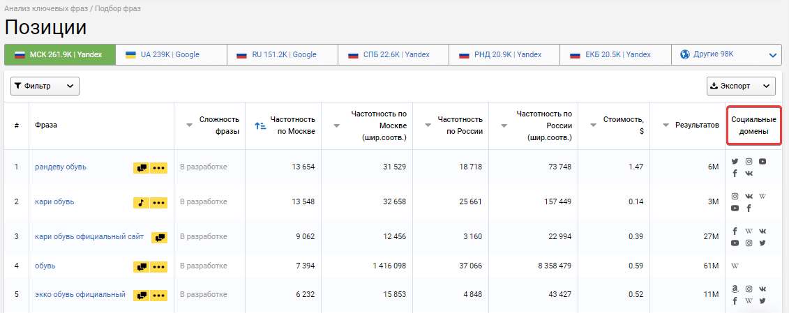The height and width of the screenshot is (313, 789).
Task: Click Facebook icon in рандеву обувь row
Action: (735, 173)
